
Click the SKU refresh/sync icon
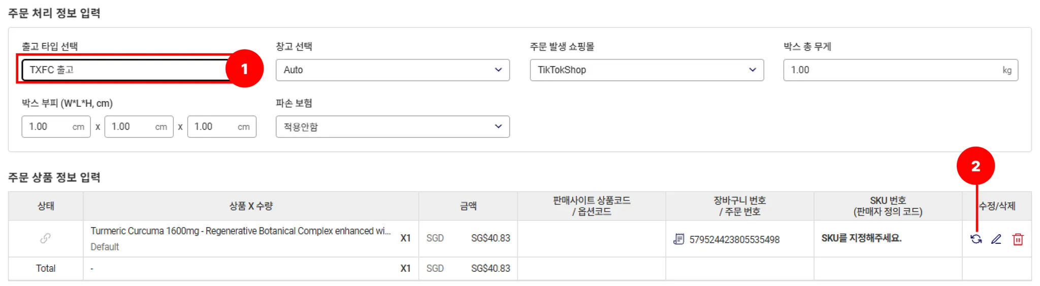[976, 239]
